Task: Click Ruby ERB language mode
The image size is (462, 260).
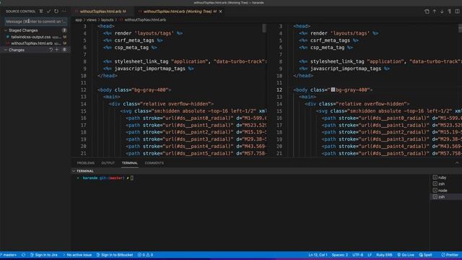Action: click(384, 255)
